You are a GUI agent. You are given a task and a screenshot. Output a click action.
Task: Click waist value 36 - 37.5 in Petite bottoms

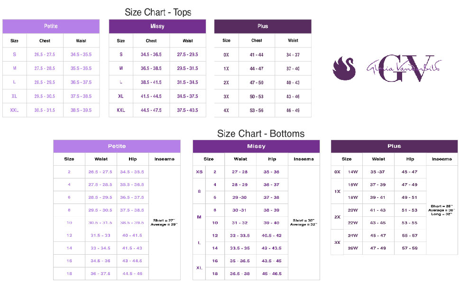click(101, 274)
